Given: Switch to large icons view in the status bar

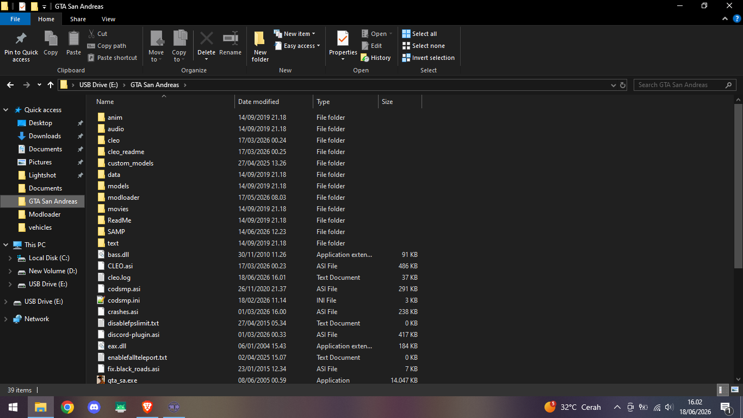Looking at the screenshot, I should (734, 390).
